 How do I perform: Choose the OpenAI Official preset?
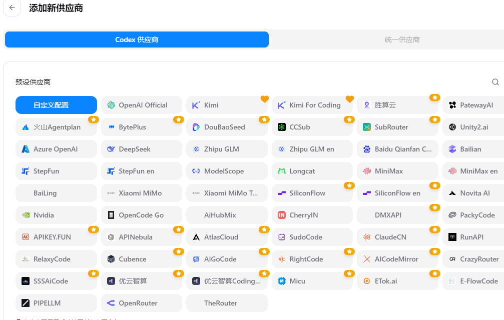click(142, 105)
